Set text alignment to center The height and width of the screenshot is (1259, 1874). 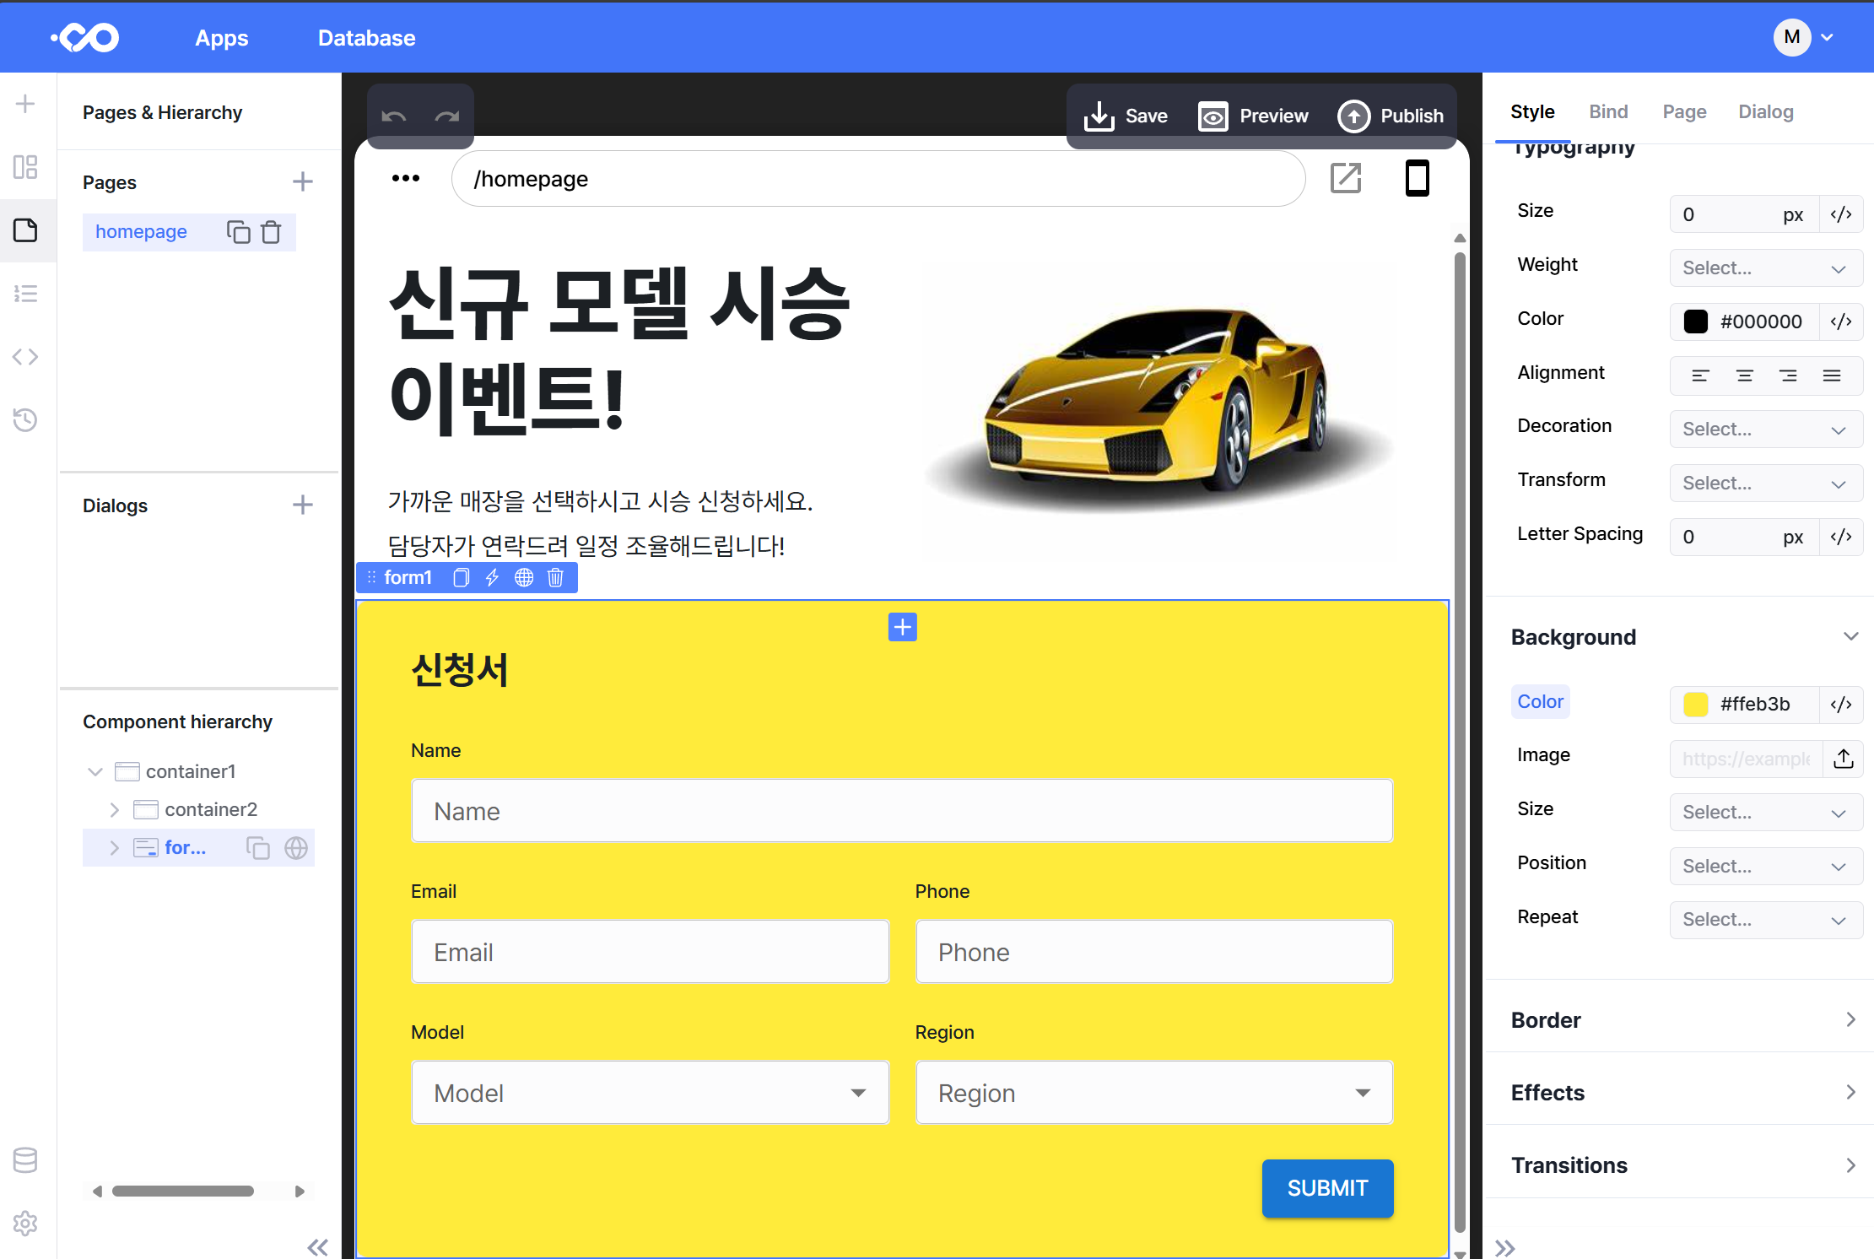[x=1745, y=376]
